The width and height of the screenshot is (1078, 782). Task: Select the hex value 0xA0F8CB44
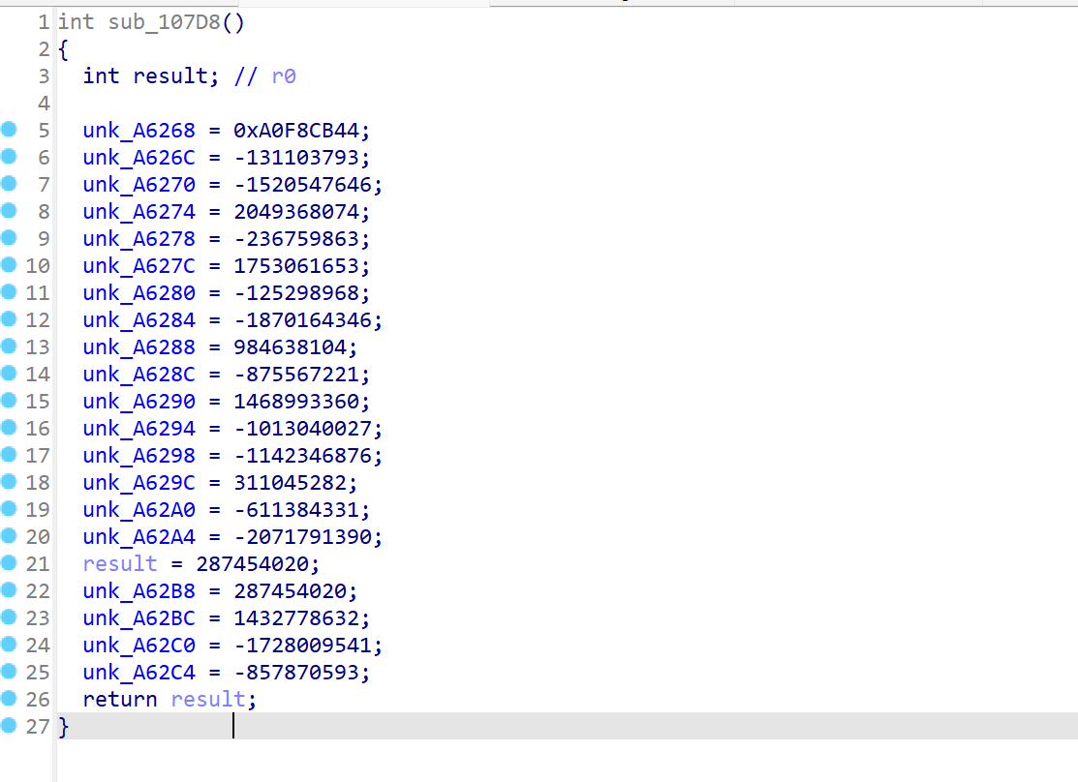click(301, 130)
